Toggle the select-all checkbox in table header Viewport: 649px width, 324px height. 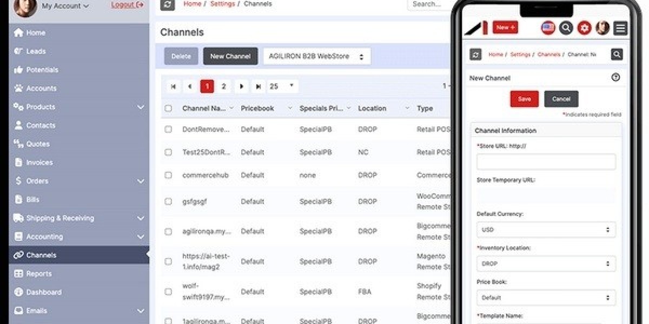(168, 109)
